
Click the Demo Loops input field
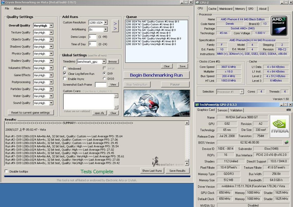[x=93, y=37]
